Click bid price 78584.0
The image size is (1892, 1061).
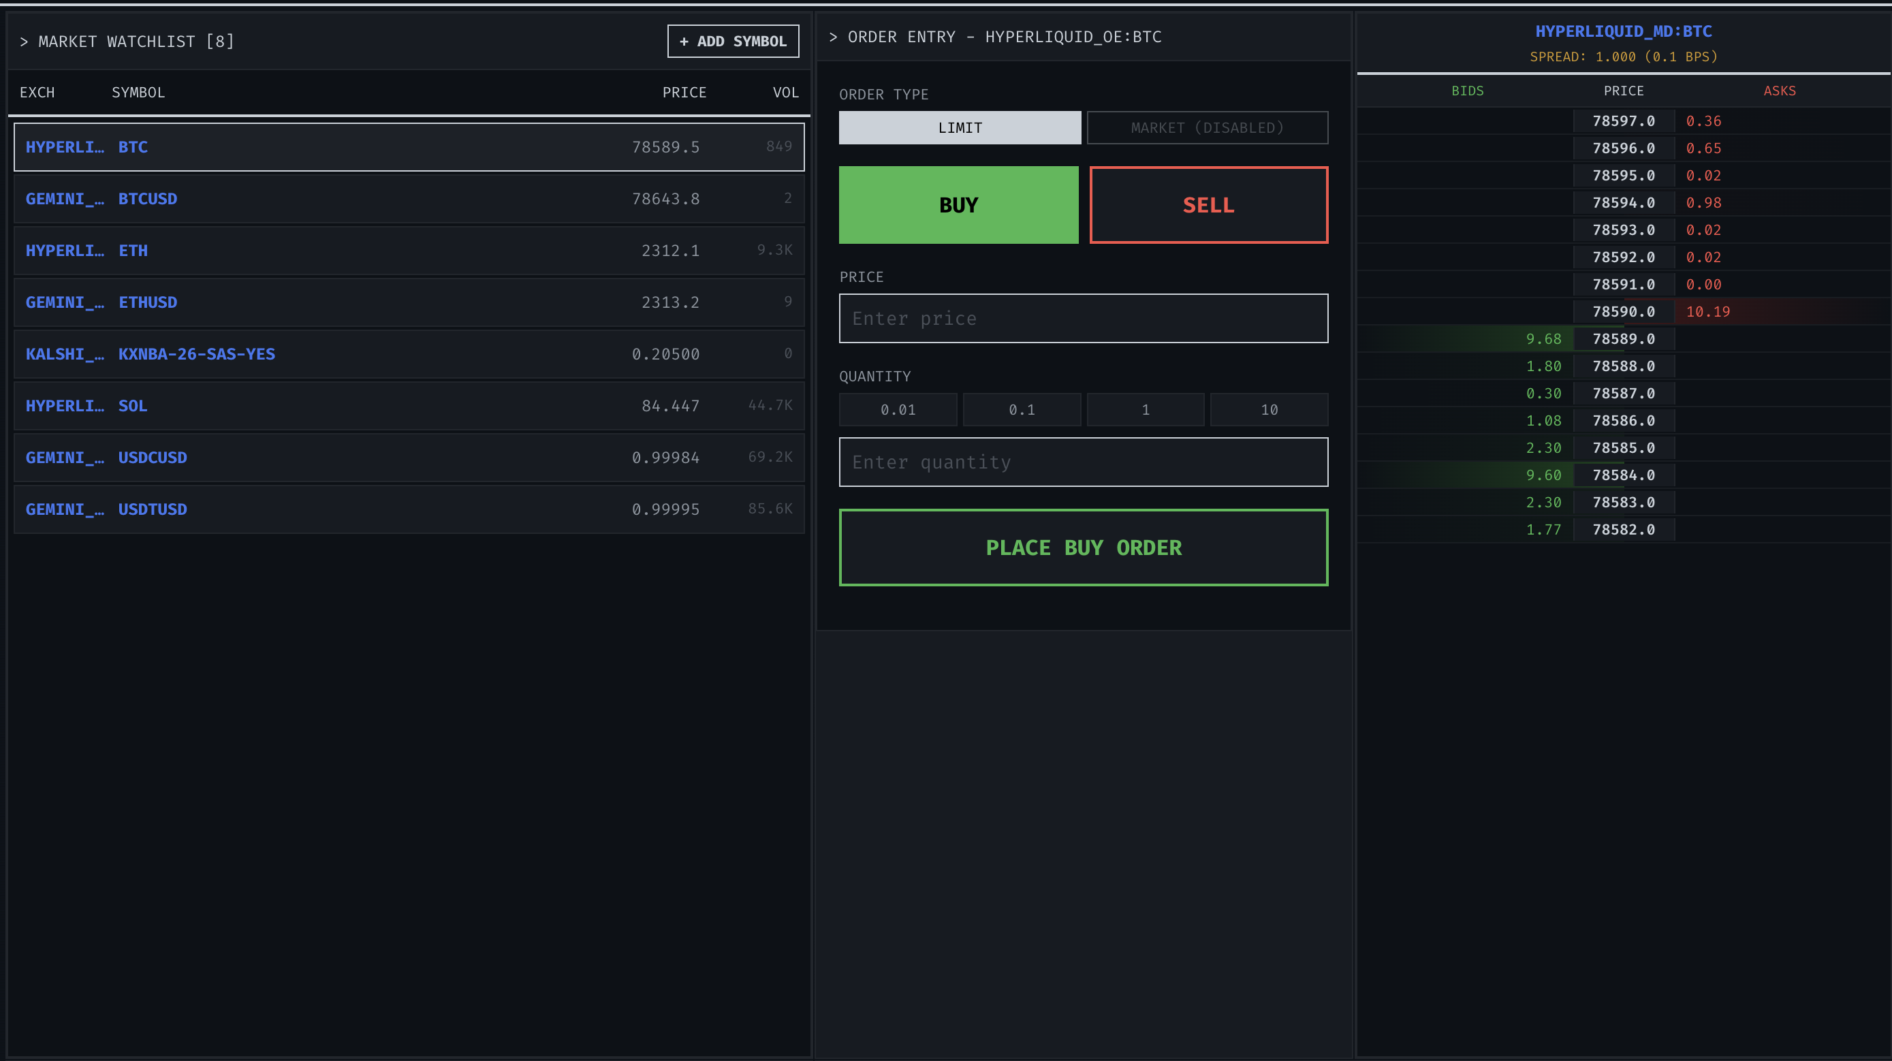[x=1624, y=475]
